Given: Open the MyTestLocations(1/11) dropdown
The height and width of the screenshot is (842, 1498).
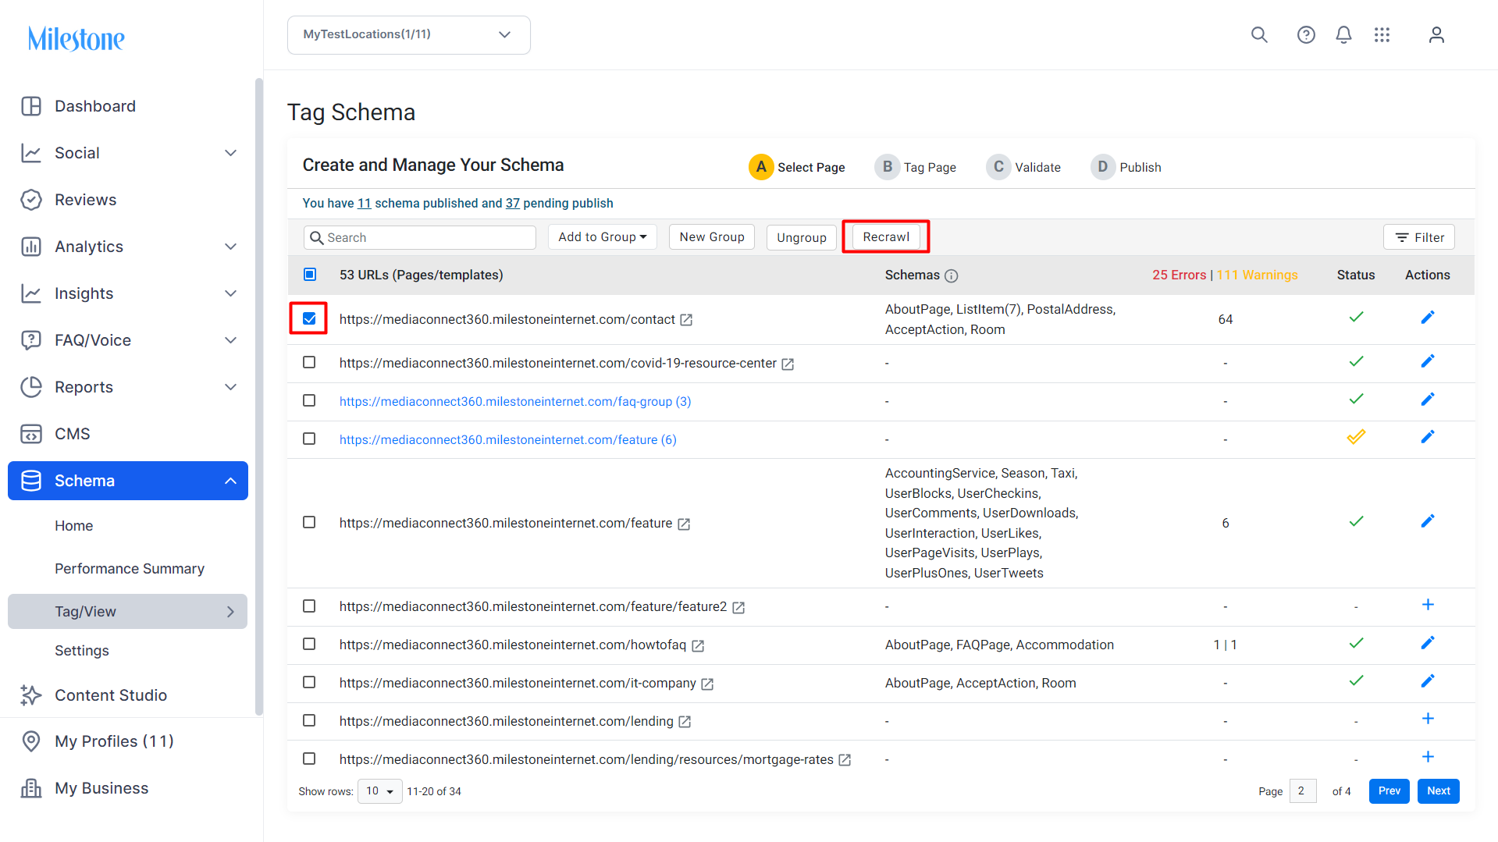Looking at the screenshot, I should 408,35.
